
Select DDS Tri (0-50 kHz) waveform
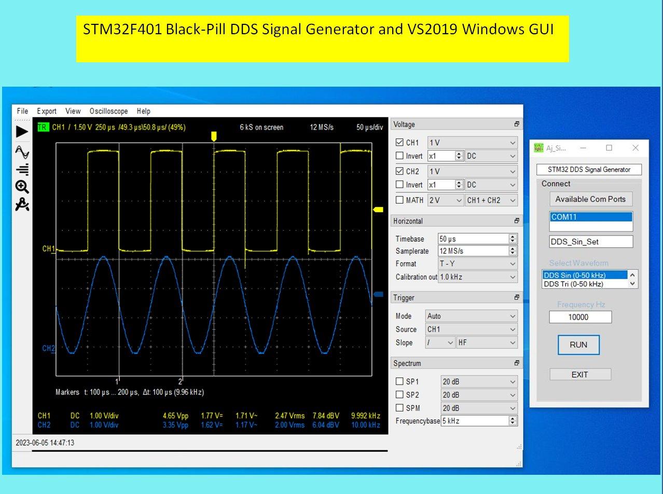click(x=585, y=284)
